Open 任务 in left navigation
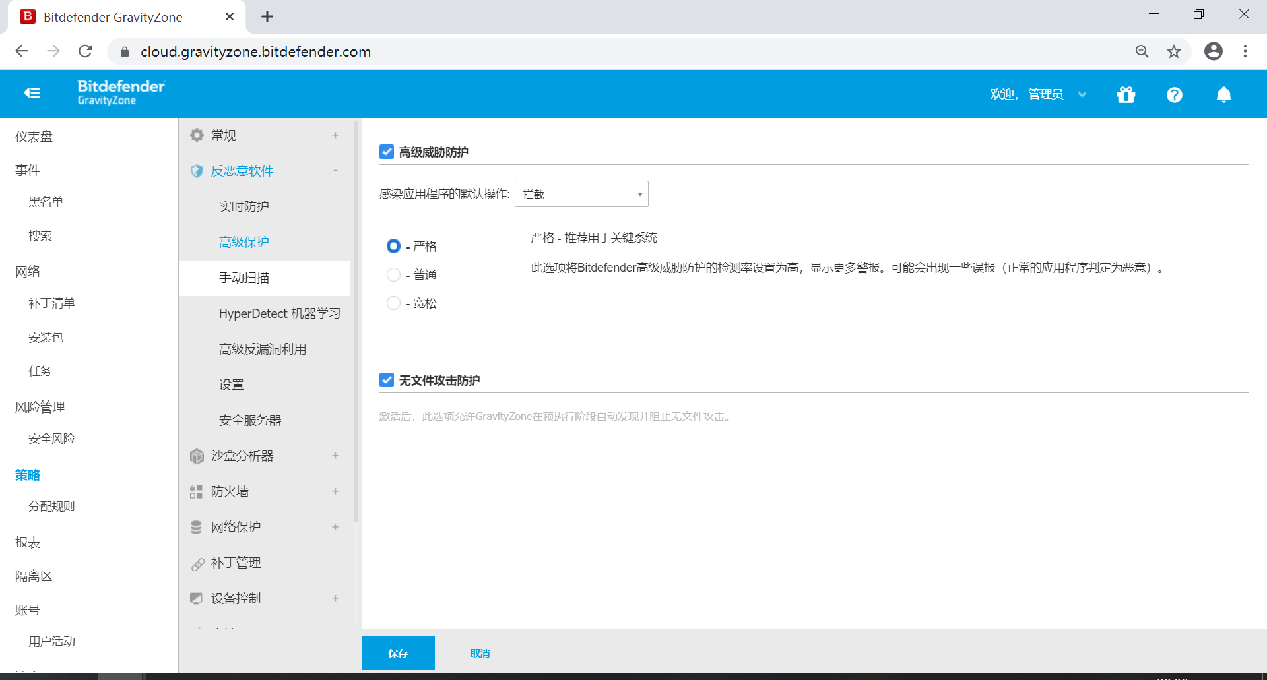Viewport: 1267px width, 680px height. click(x=40, y=371)
